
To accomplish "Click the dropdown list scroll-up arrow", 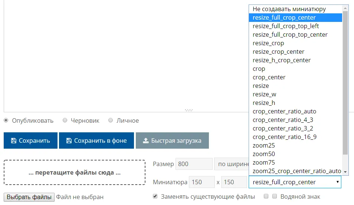I will click(345, 9).
